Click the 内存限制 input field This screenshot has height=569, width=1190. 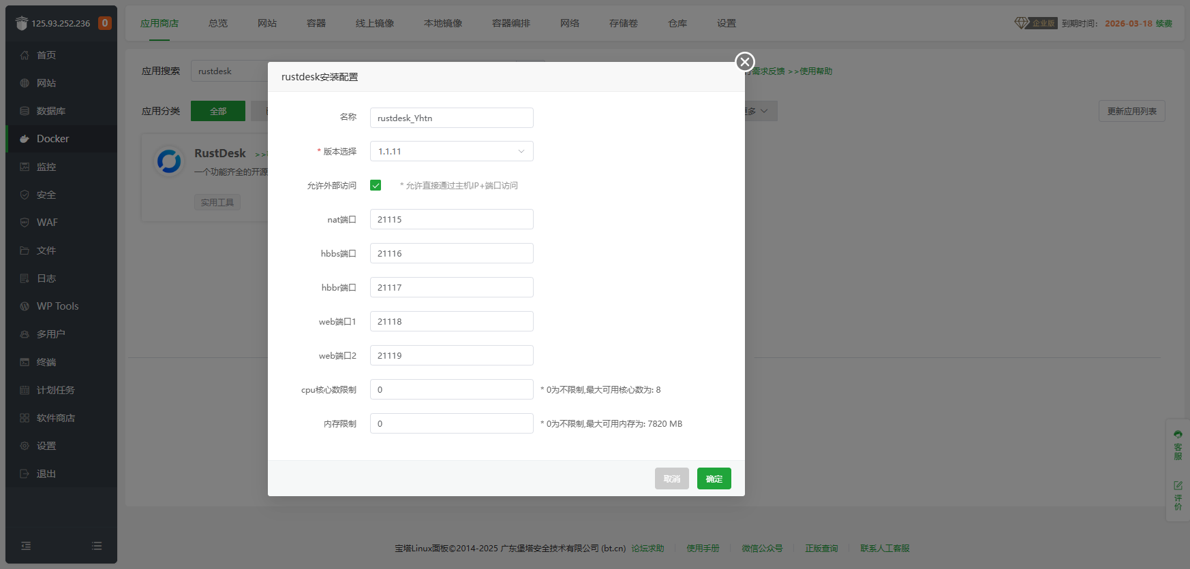point(452,423)
